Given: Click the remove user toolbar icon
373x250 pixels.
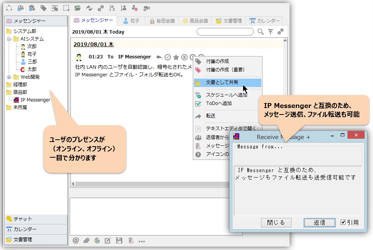Looking at the screenshot, I should [135, 8].
